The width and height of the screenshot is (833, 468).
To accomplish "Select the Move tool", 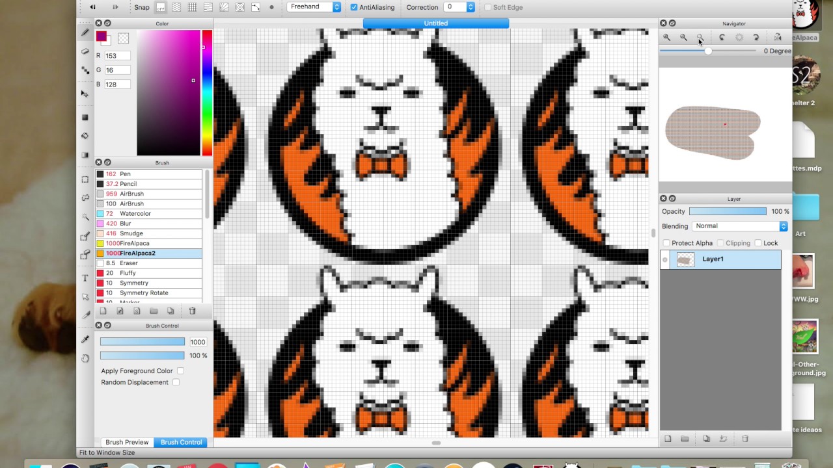I will [x=85, y=94].
